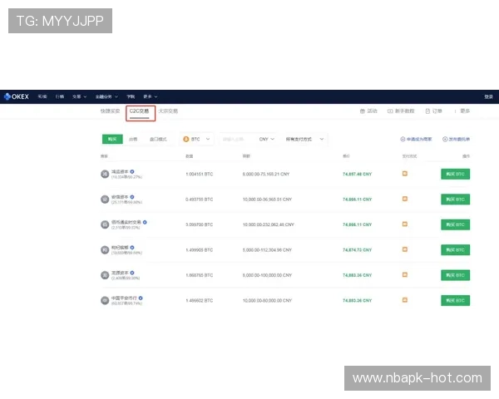This screenshot has height=399, width=499.
Task: Click the merchant avatar in the 1.668765 BTC row
Action: pos(105,275)
